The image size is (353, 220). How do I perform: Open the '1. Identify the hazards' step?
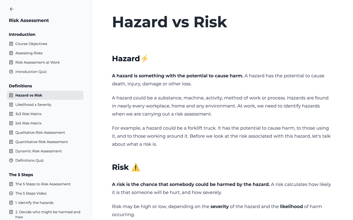point(35,202)
